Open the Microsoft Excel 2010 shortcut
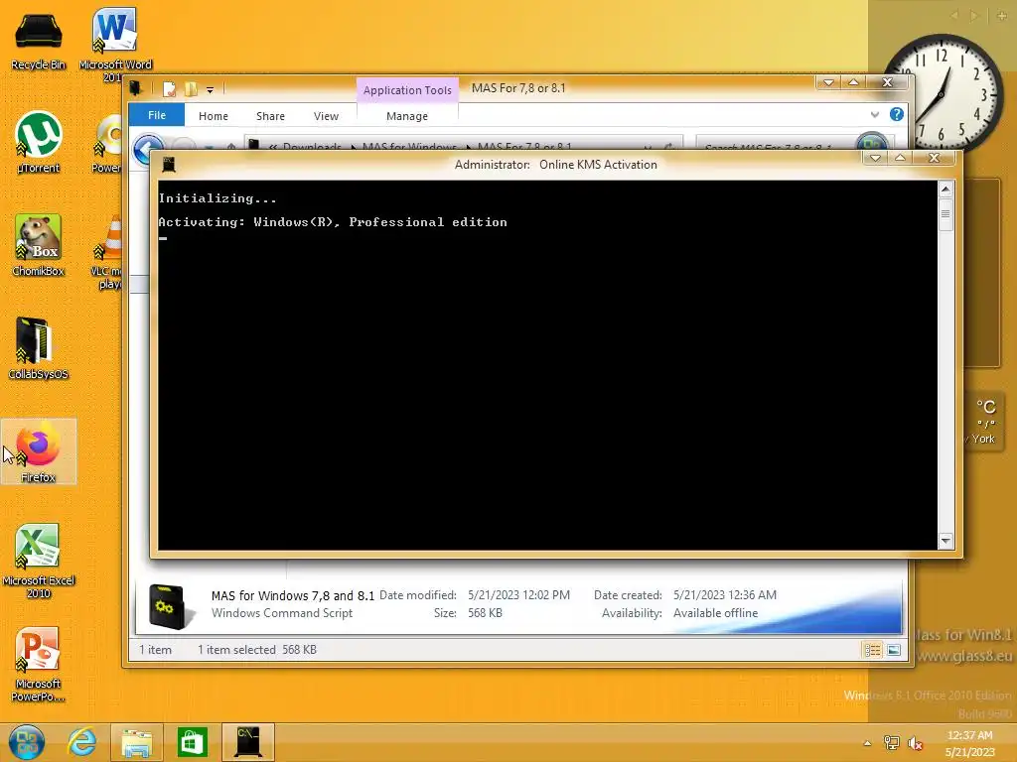1017x762 pixels. pos(39,561)
